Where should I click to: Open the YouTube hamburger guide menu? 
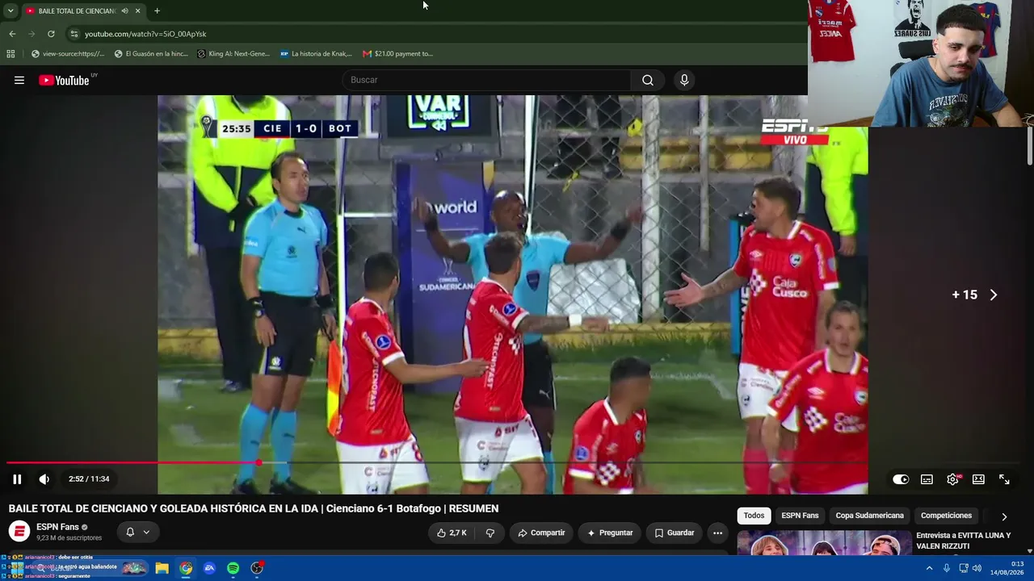19,80
